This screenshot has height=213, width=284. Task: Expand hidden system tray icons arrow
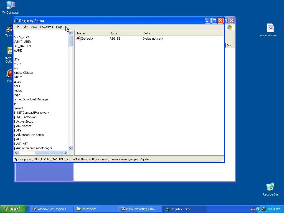[x=258, y=209]
